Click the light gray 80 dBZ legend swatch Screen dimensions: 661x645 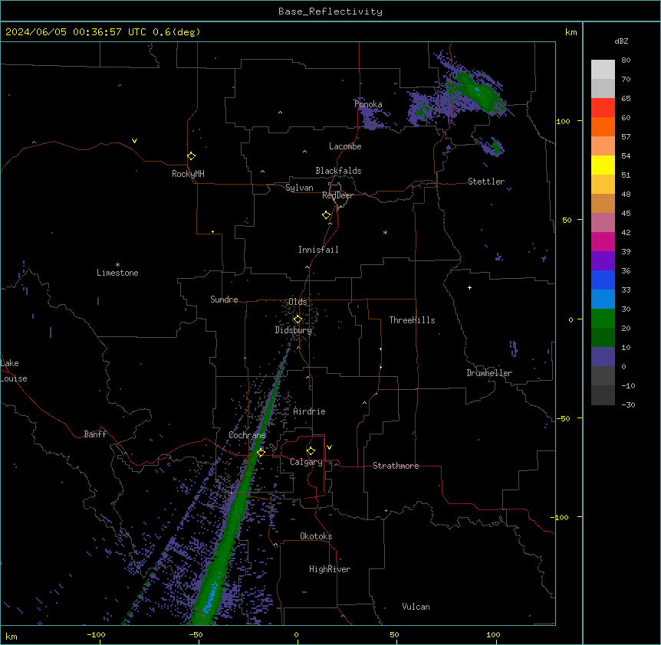pyautogui.click(x=603, y=69)
